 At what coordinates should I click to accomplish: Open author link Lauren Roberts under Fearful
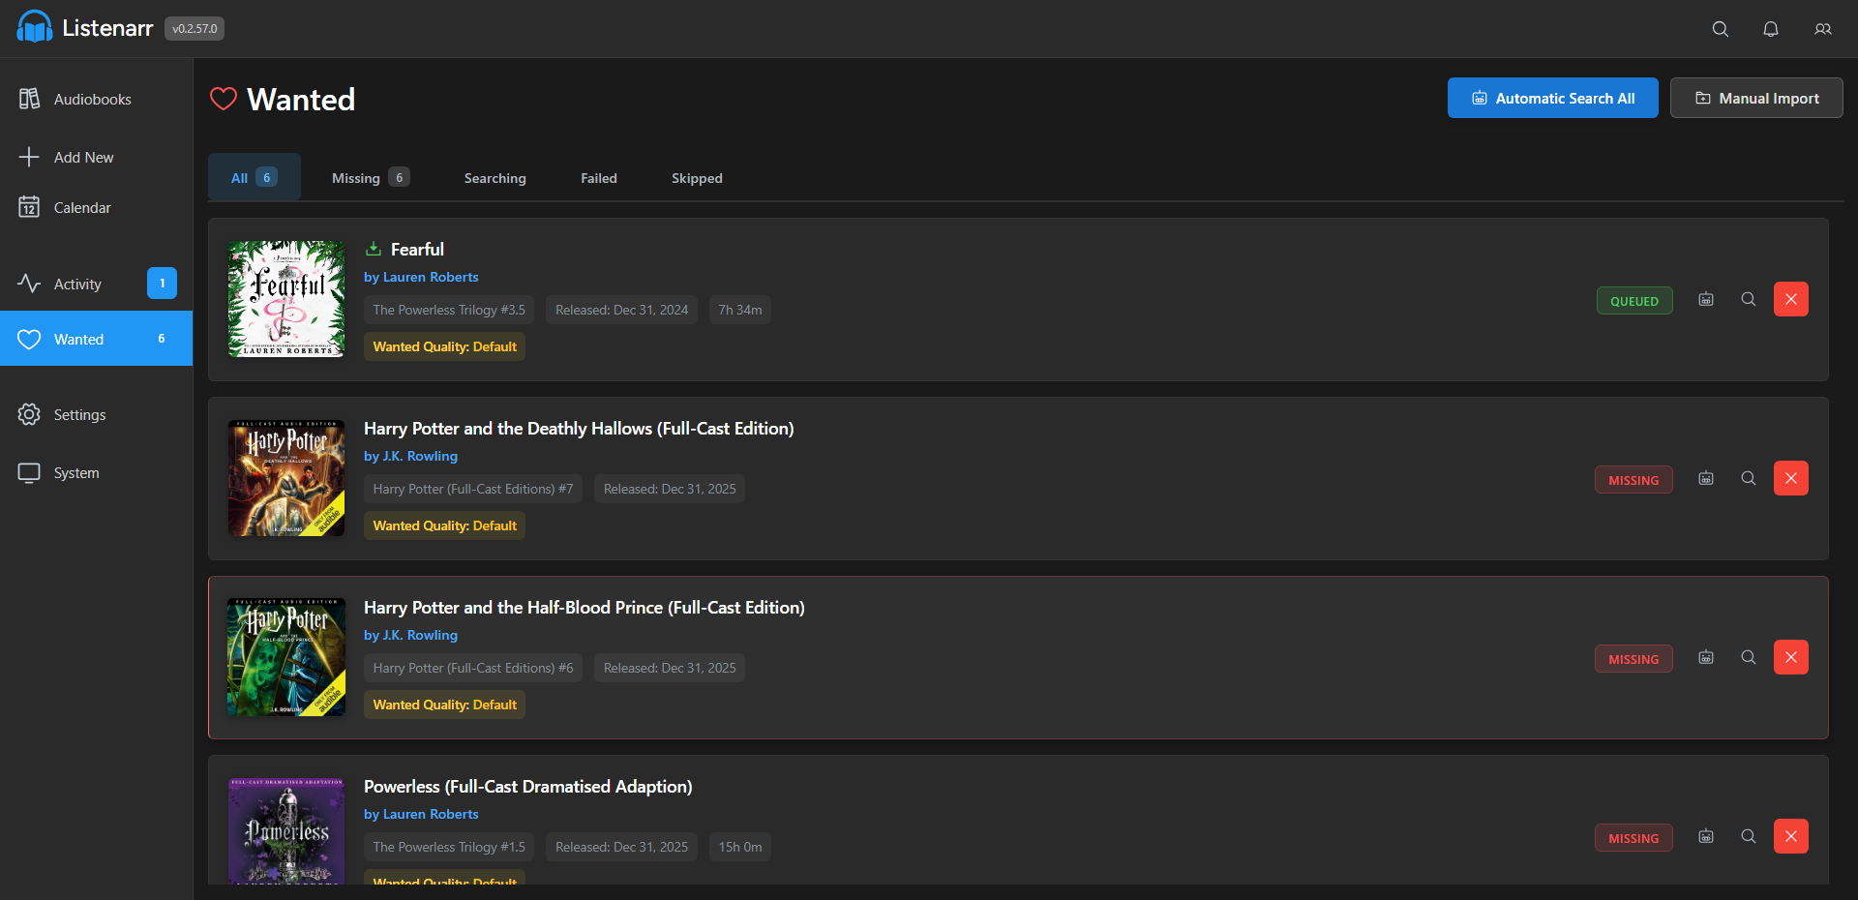click(421, 277)
